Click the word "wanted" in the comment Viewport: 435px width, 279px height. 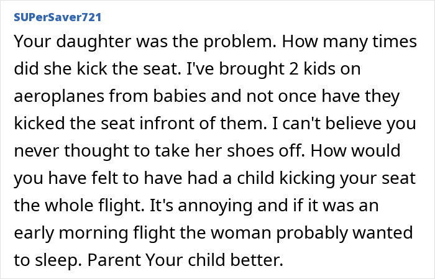[x=383, y=232]
